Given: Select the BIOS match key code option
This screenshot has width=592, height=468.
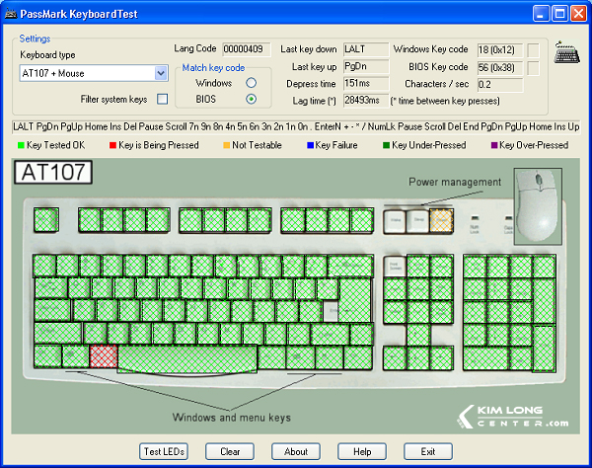Looking at the screenshot, I should [251, 99].
